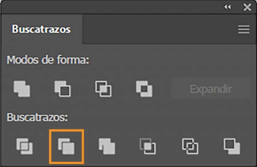Apply the Minus Back pathfinder

[232, 147]
